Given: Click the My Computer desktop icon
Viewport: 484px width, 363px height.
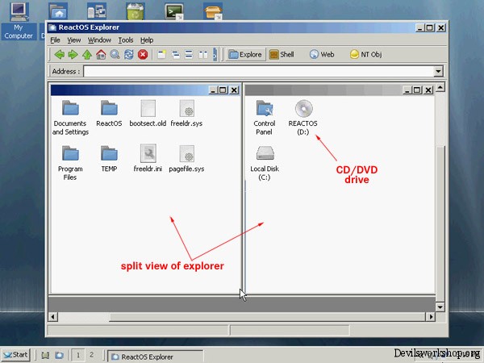Looking at the screenshot, I should [x=19, y=21].
